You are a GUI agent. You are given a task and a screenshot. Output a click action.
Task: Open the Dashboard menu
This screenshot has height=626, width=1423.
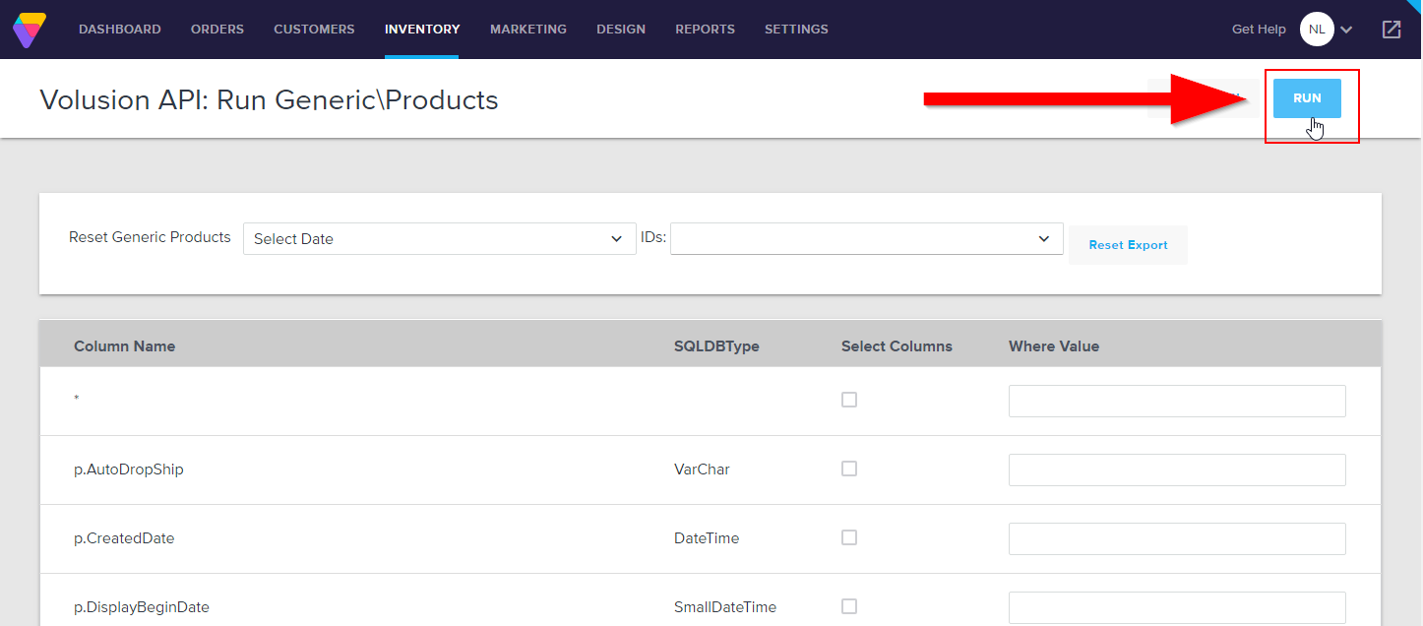pos(120,30)
